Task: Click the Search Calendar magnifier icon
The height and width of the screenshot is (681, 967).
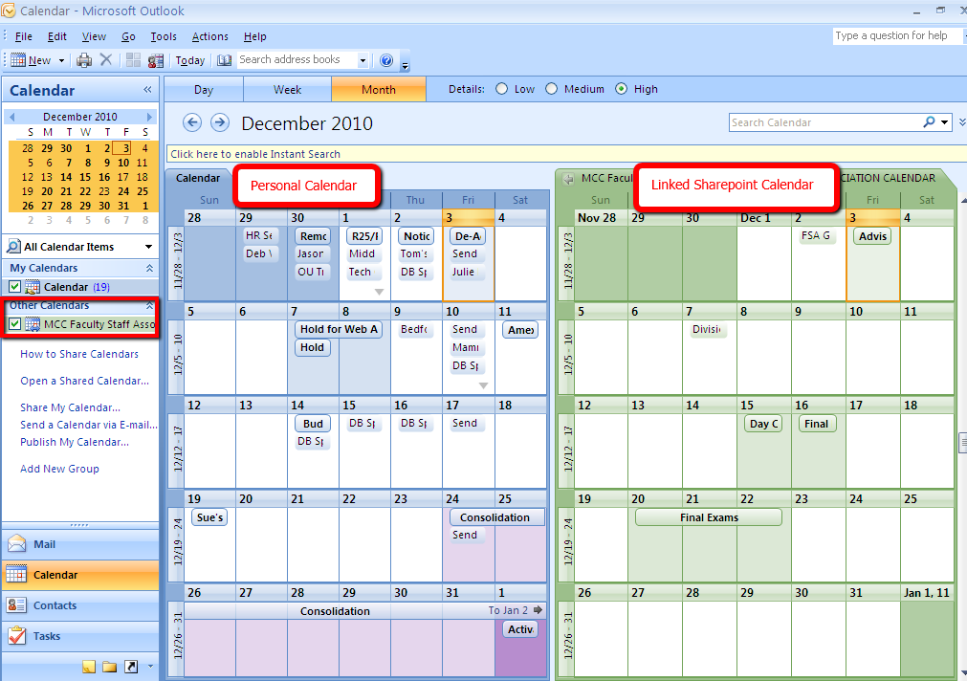Action: 929,122
